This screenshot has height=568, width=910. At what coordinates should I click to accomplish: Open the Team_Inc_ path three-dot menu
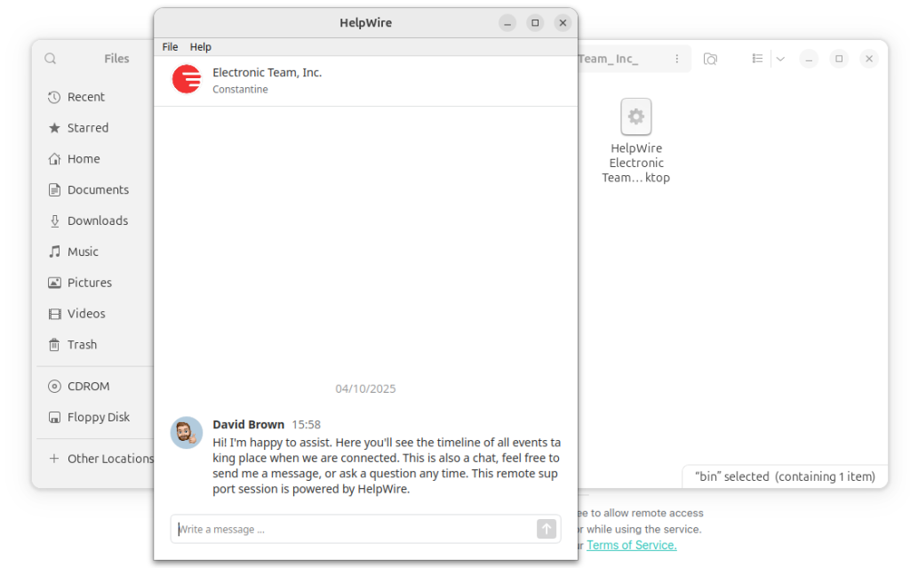click(x=677, y=58)
